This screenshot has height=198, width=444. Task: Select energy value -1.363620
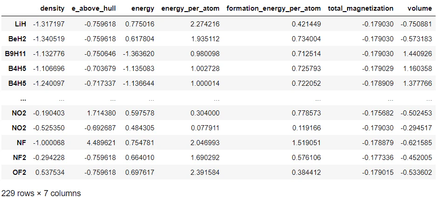[x=139, y=53]
